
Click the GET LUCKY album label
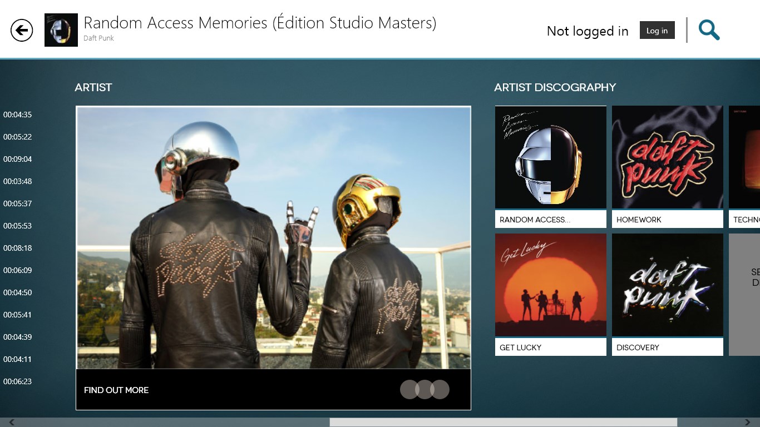(551, 347)
